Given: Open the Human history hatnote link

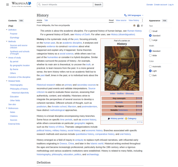Looking at the screenshot, I should (x=134, y=31).
